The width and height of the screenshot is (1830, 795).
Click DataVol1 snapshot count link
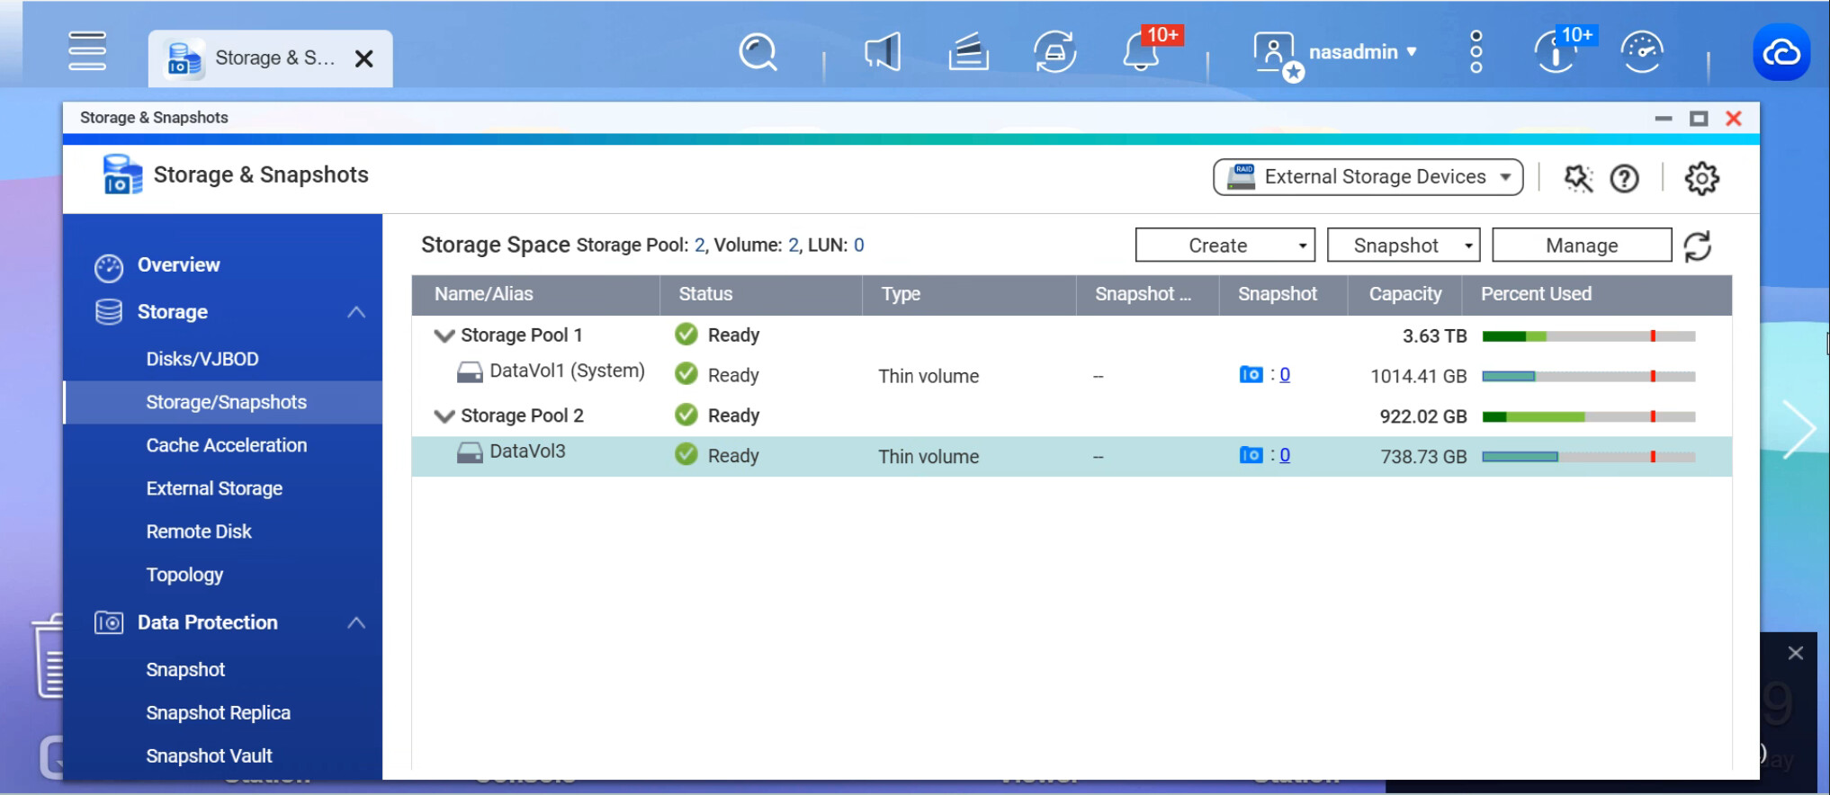click(x=1284, y=375)
